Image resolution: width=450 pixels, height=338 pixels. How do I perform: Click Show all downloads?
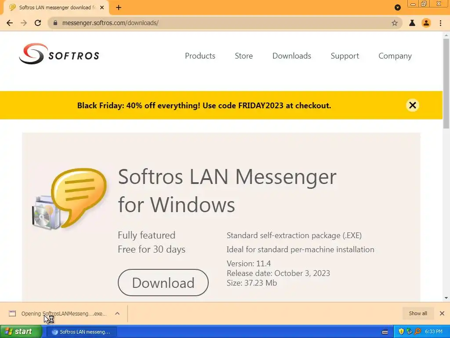tap(418, 313)
